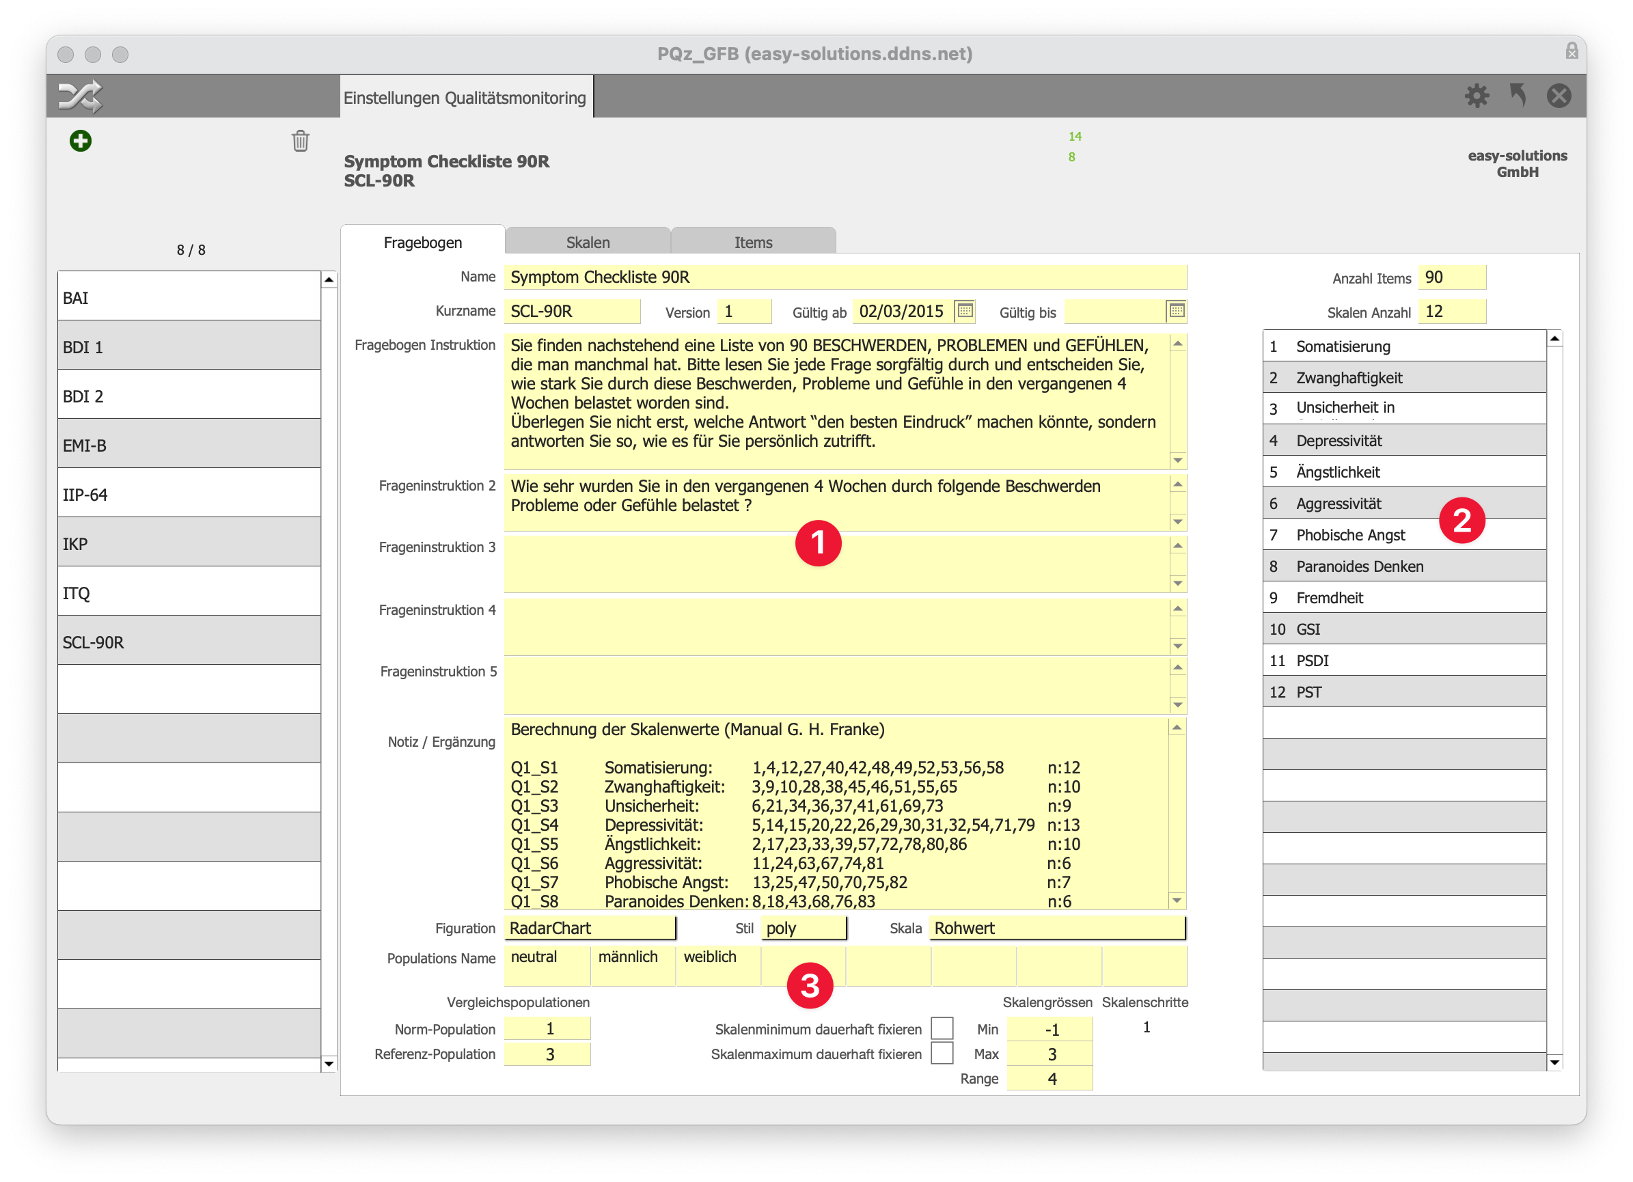Select EMI-B in questionnaire list
This screenshot has height=1182, width=1633.
(x=189, y=444)
